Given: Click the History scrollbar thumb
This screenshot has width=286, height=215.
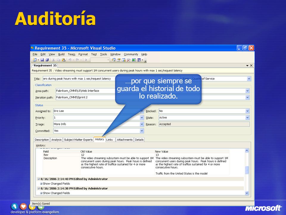Looking at the screenshot, I should [247, 170].
